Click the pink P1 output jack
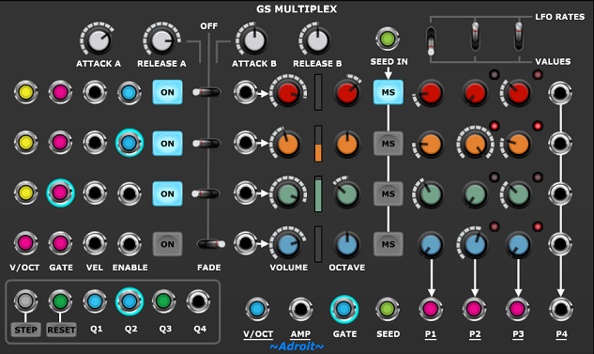Image resolution: width=594 pixels, height=354 pixels. tap(431, 309)
